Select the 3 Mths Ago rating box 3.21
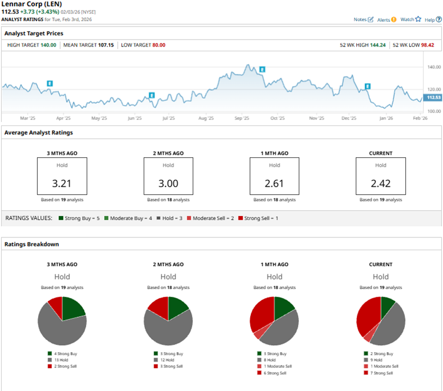Screen dimensions: 443x391 62,176
